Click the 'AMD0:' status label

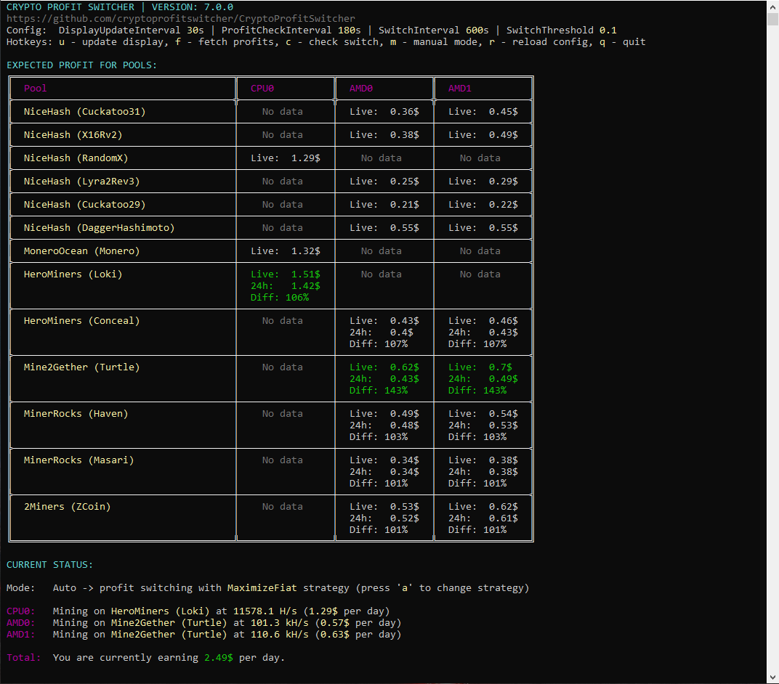pyautogui.click(x=21, y=623)
